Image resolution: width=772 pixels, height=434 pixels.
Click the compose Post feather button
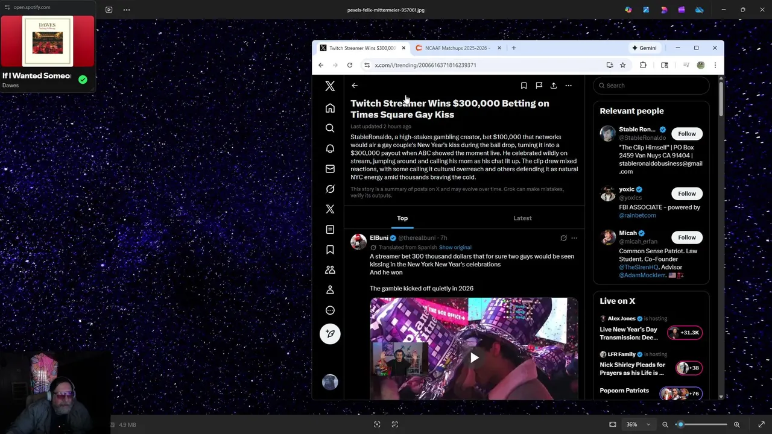coord(330,334)
